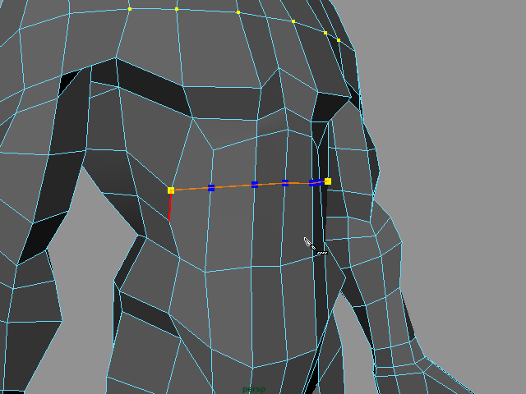Select the yellow vertex at the orange line's left end

coord(171,190)
